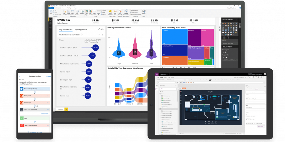
Task: Switch to Data view in left sidebar
Action: tap(51, 23)
